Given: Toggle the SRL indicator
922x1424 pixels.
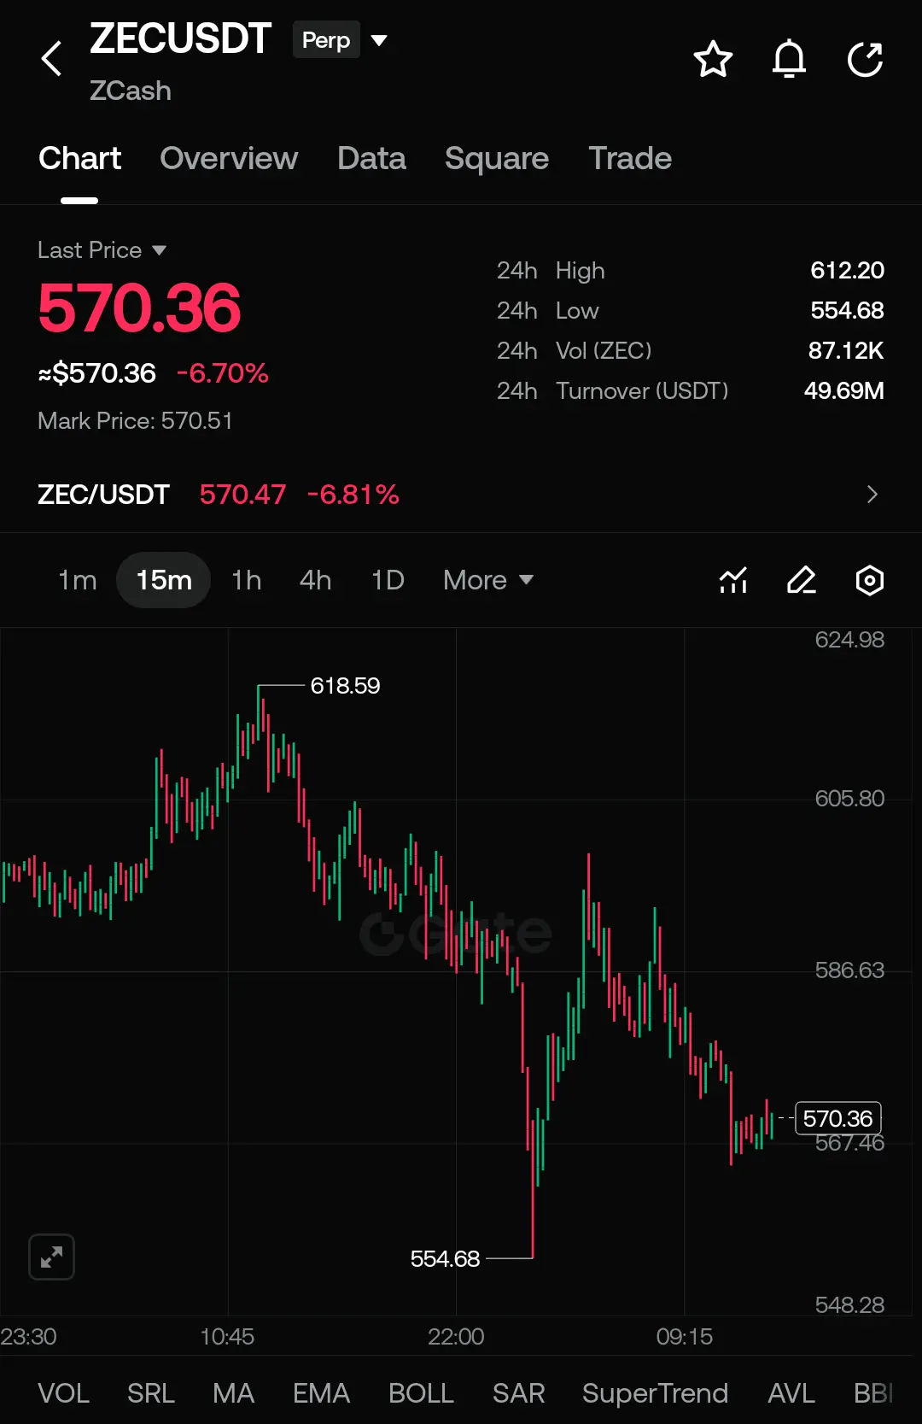Looking at the screenshot, I should [151, 1393].
